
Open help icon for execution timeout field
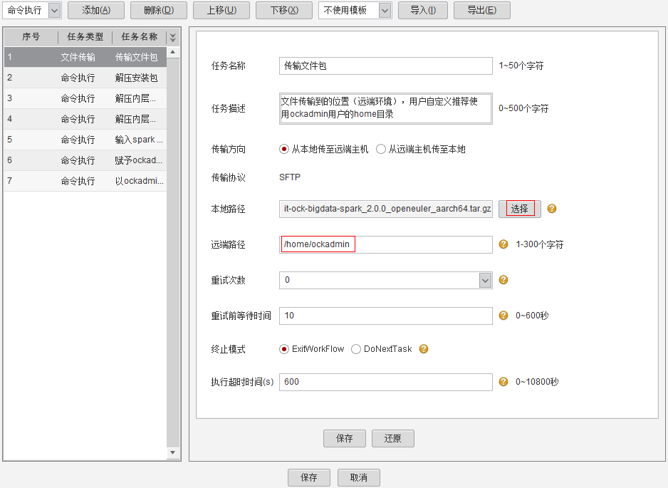click(x=503, y=381)
